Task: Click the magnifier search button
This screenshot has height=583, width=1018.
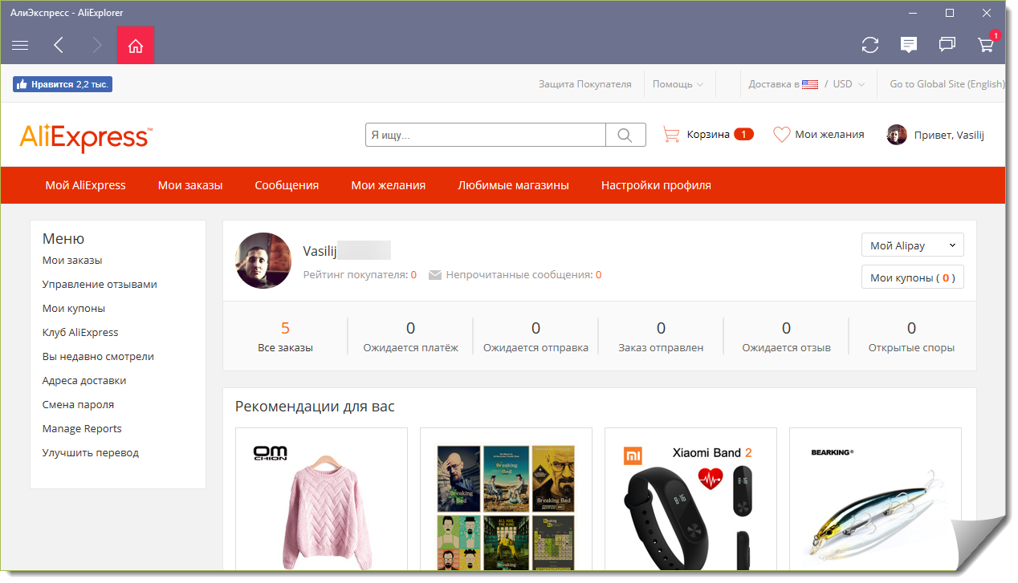Action: click(x=625, y=136)
